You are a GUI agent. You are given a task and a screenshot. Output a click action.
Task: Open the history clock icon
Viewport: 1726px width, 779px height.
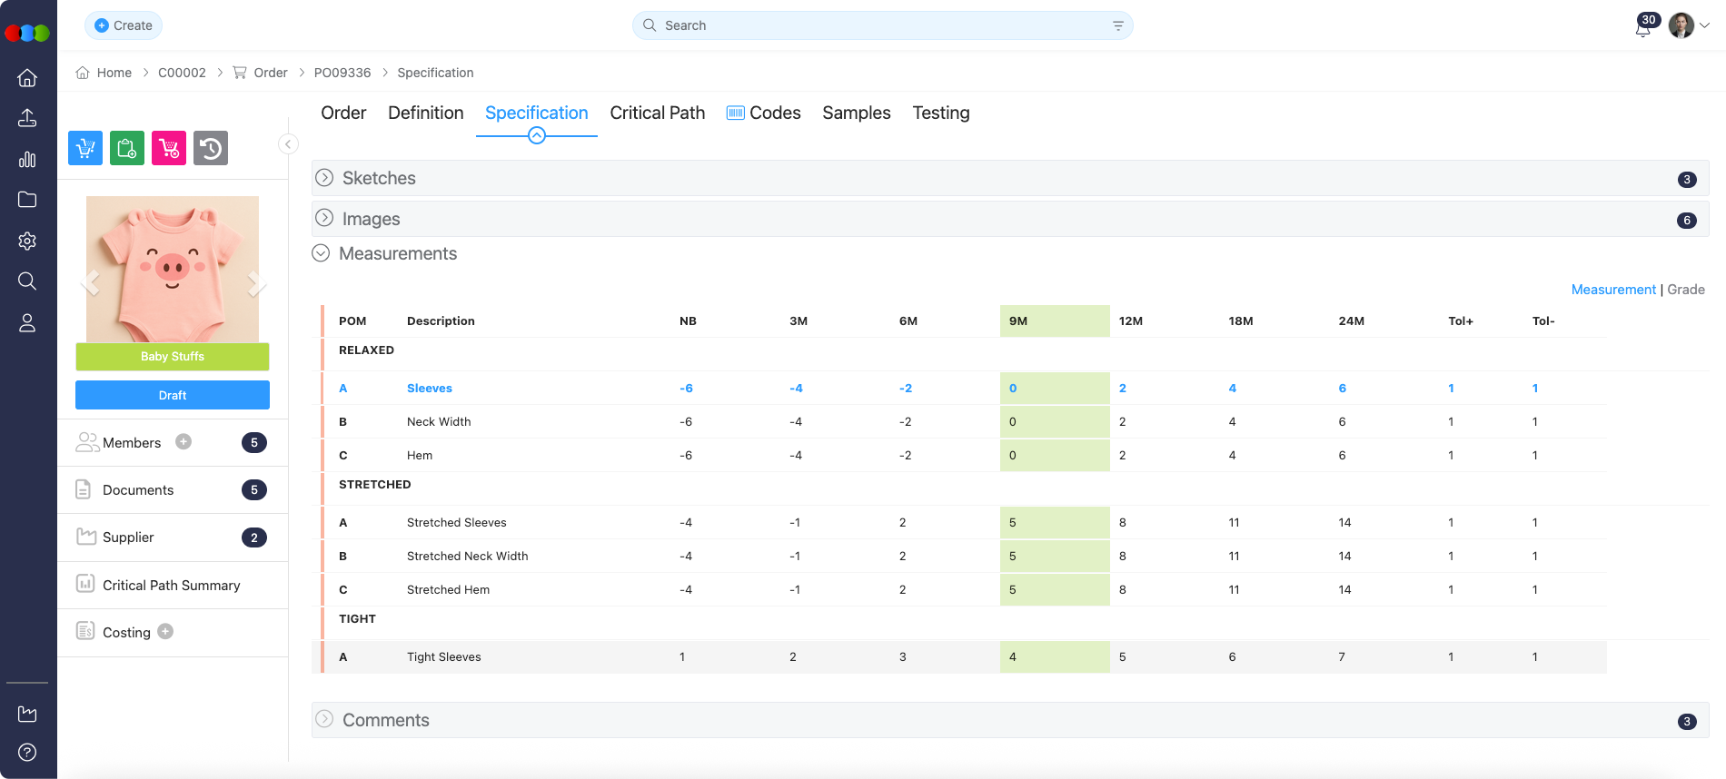[x=211, y=148]
